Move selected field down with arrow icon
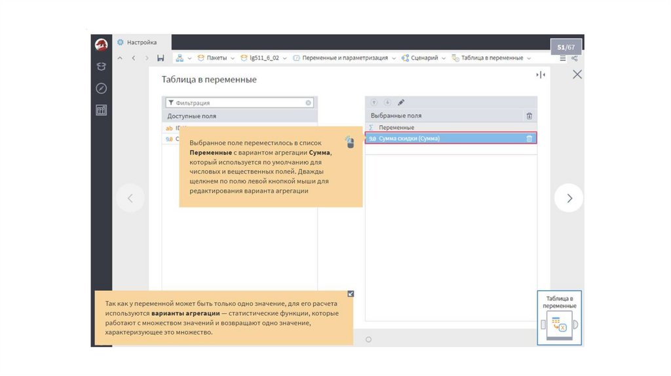Viewport: 671px width, 376px height. [387, 102]
